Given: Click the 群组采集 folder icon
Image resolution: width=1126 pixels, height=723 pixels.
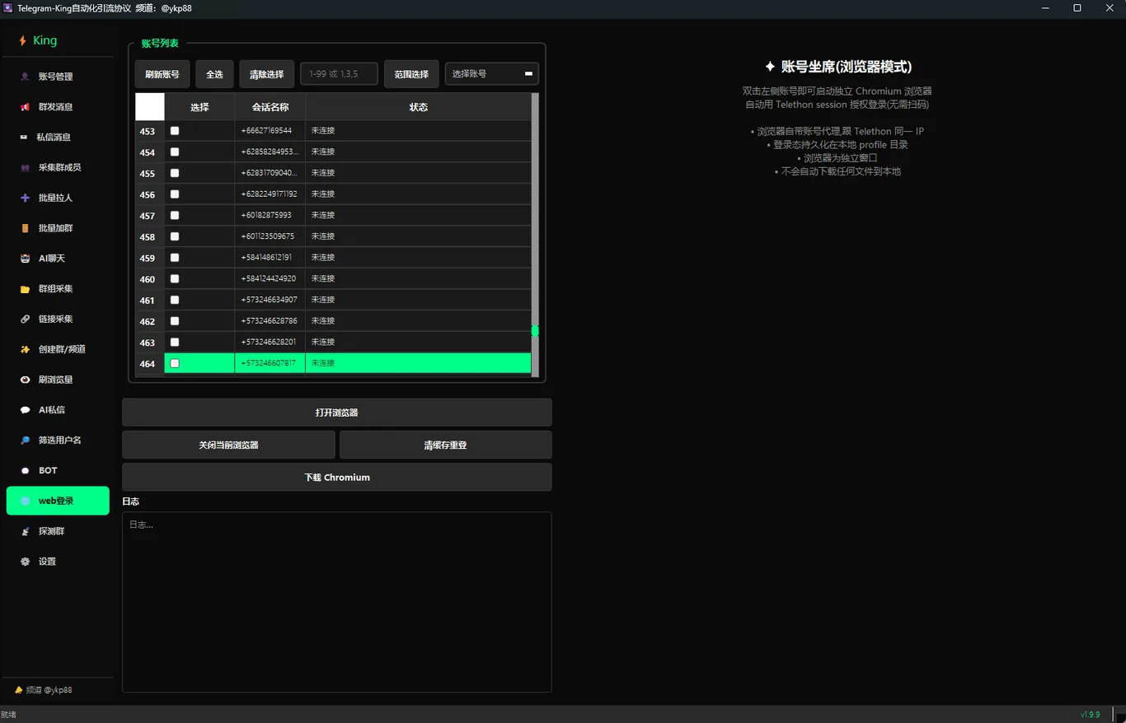Looking at the screenshot, I should [x=25, y=289].
